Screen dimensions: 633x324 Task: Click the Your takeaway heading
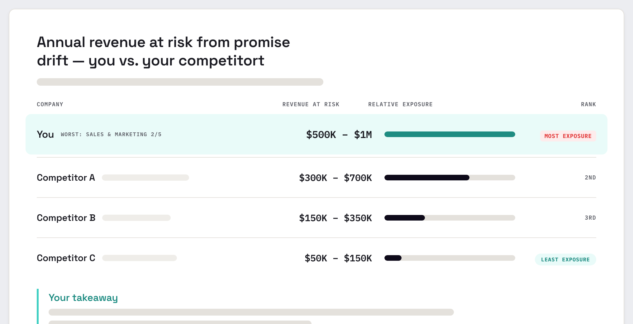[x=83, y=298]
